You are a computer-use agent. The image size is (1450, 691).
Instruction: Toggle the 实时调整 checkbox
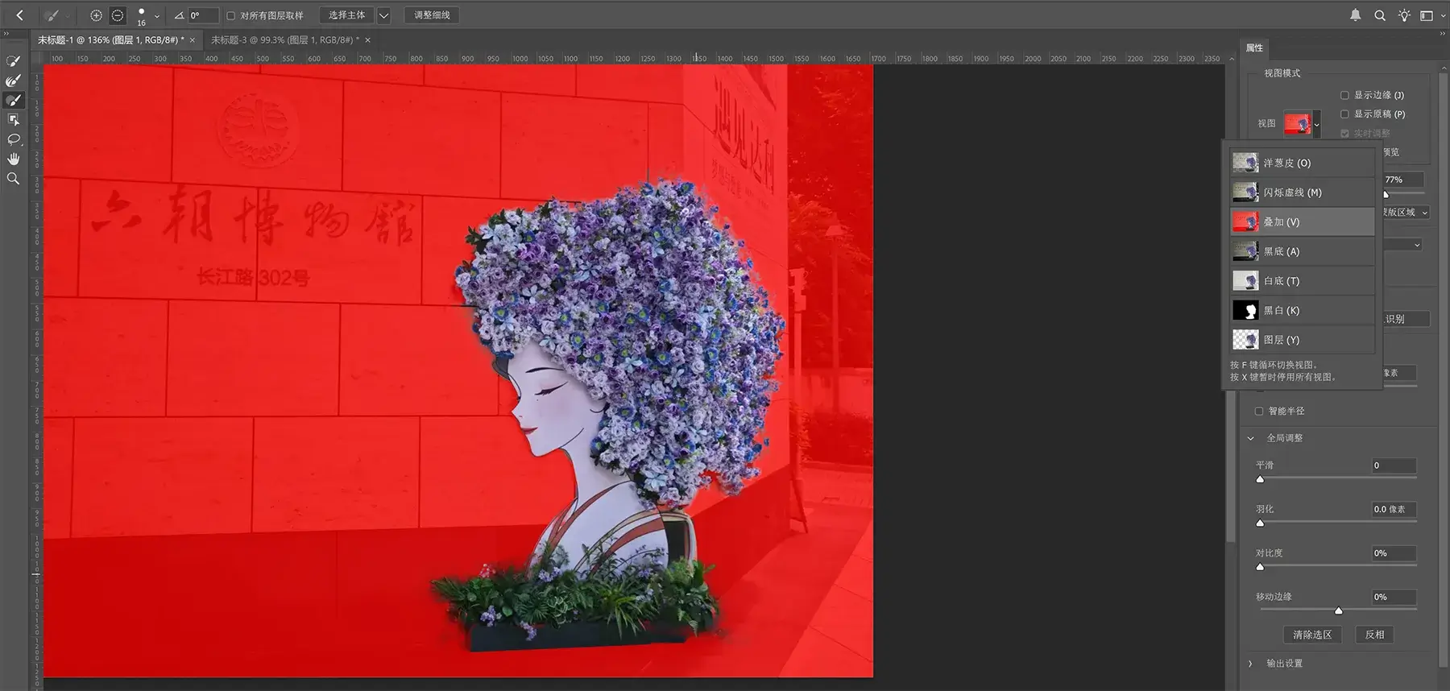[1344, 134]
